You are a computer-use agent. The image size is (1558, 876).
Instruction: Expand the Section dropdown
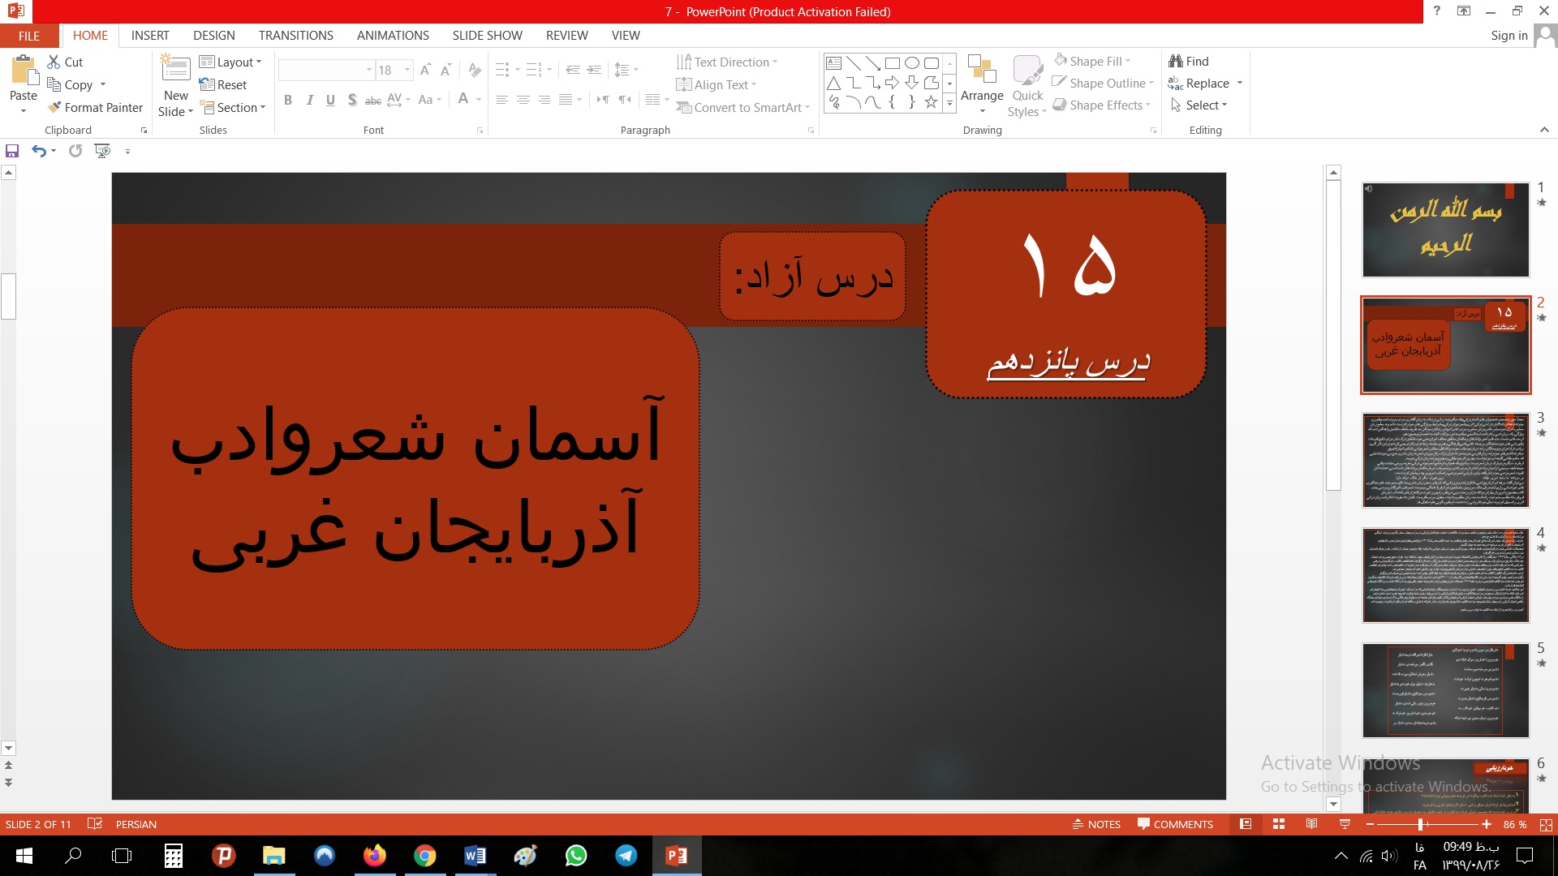click(232, 107)
